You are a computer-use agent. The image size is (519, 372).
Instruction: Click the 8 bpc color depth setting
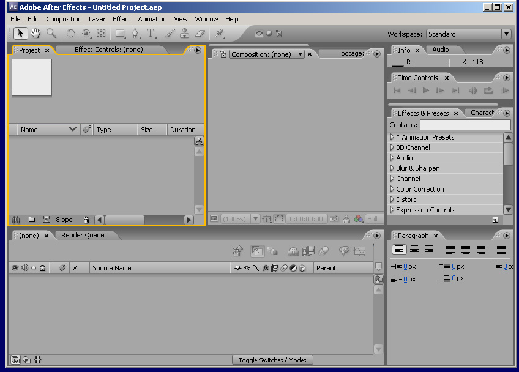click(x=64, y=220)
